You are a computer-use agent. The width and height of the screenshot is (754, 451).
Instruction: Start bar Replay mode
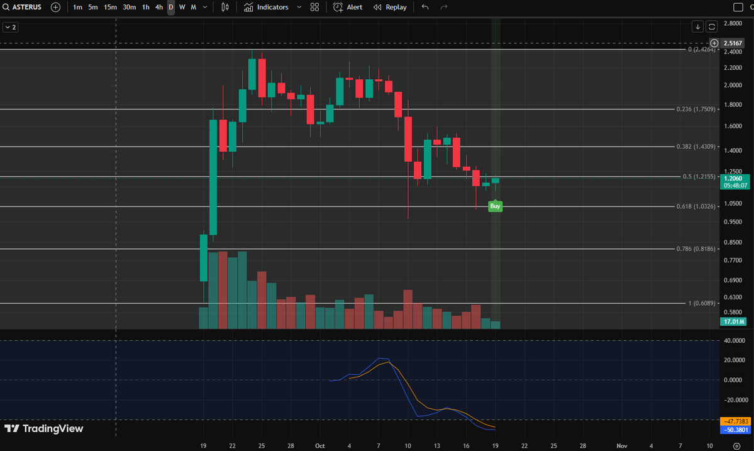(x=390, y=7)
